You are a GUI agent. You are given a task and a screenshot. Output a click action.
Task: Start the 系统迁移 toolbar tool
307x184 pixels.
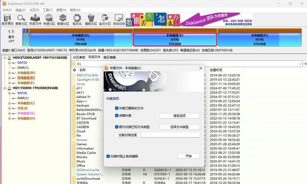point(119,19)
